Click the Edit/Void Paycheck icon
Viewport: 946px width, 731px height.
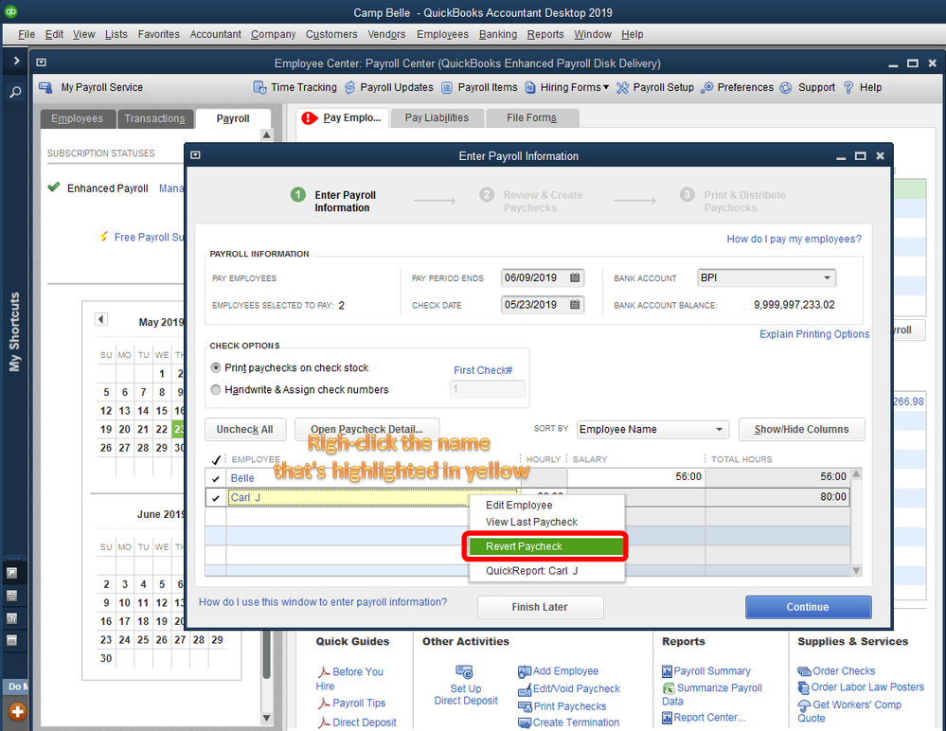pos(525,689)
